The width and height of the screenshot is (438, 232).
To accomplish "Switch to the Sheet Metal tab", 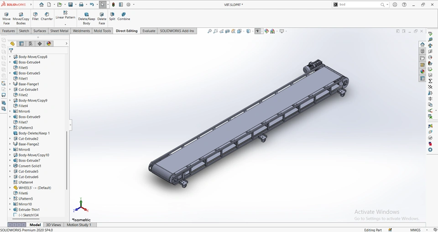I will (x=59, y=31).
